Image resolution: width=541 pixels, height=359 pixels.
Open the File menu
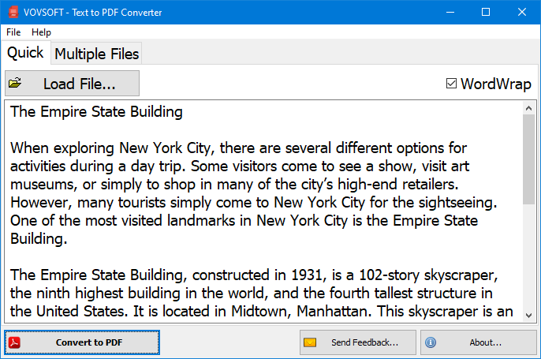[x=13, y=32]
